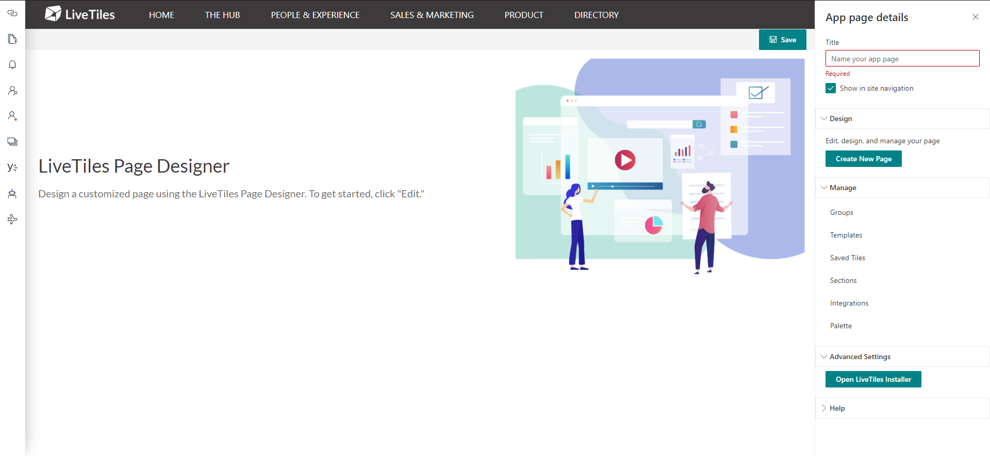Click the airplane icon in sidebar
This screenshot has height=456, width=990.
coord(12,219)
